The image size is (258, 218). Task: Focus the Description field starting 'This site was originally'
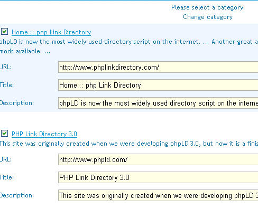158,195
